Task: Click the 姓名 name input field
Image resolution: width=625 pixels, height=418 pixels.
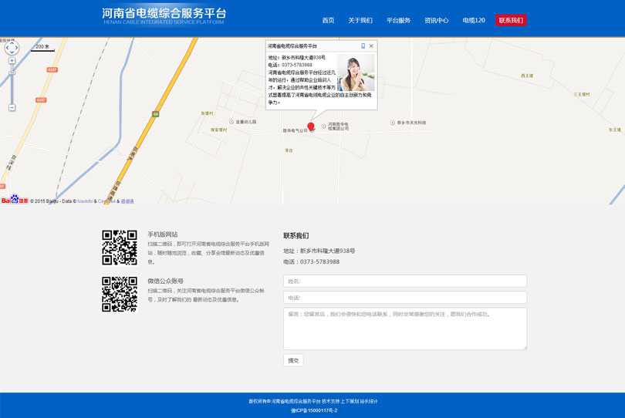Action: point(404,281)
